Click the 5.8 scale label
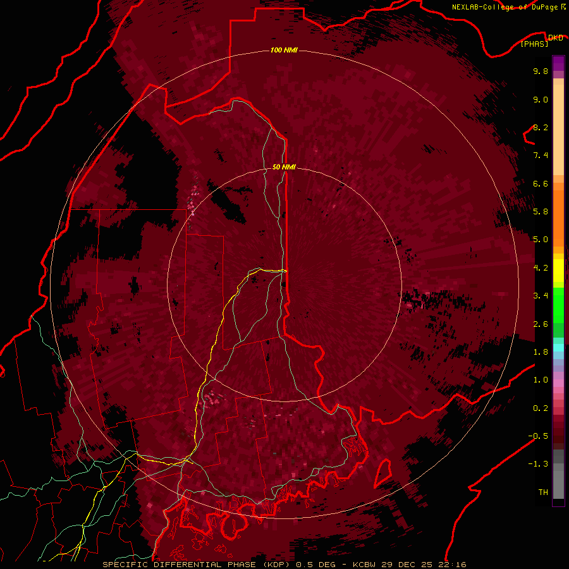Viewport: 569px width, 569px height. (541, 212)
